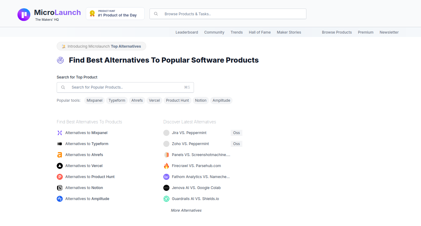
Task: Open Maker Stories
Action: click(289, 32)
